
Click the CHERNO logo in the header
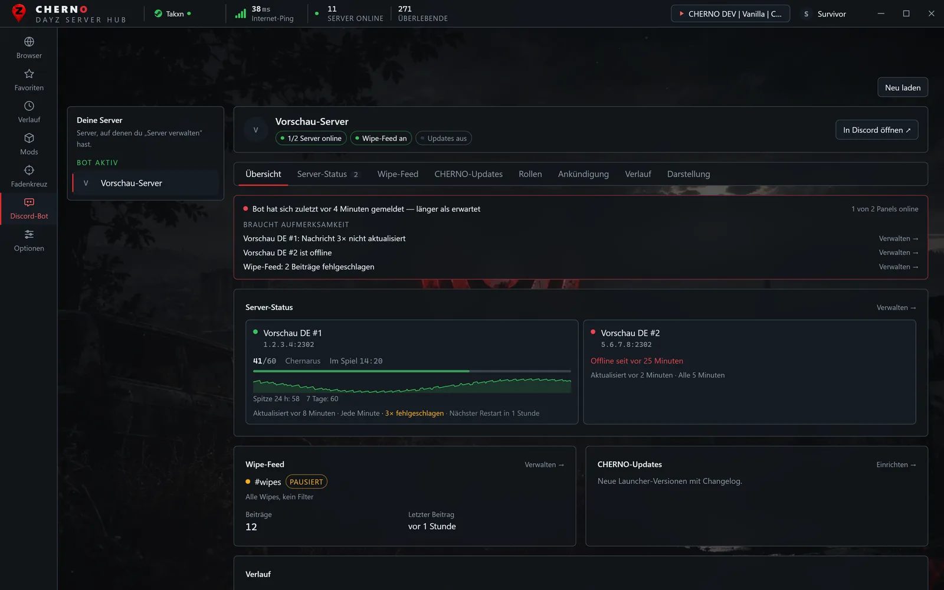[x=69, y=14]
